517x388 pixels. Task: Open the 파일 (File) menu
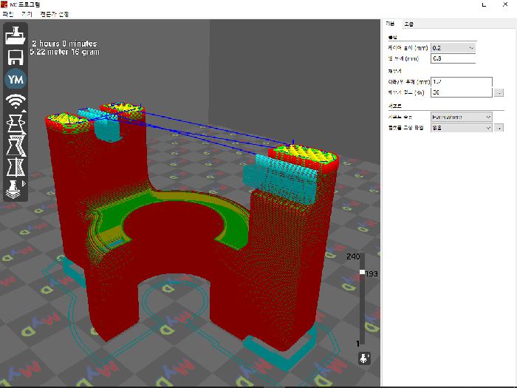click(x=8, y=14)
